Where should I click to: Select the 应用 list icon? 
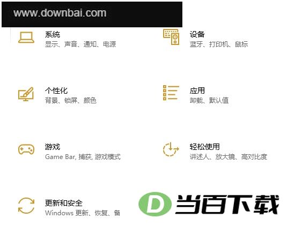(x=171, y=93)
